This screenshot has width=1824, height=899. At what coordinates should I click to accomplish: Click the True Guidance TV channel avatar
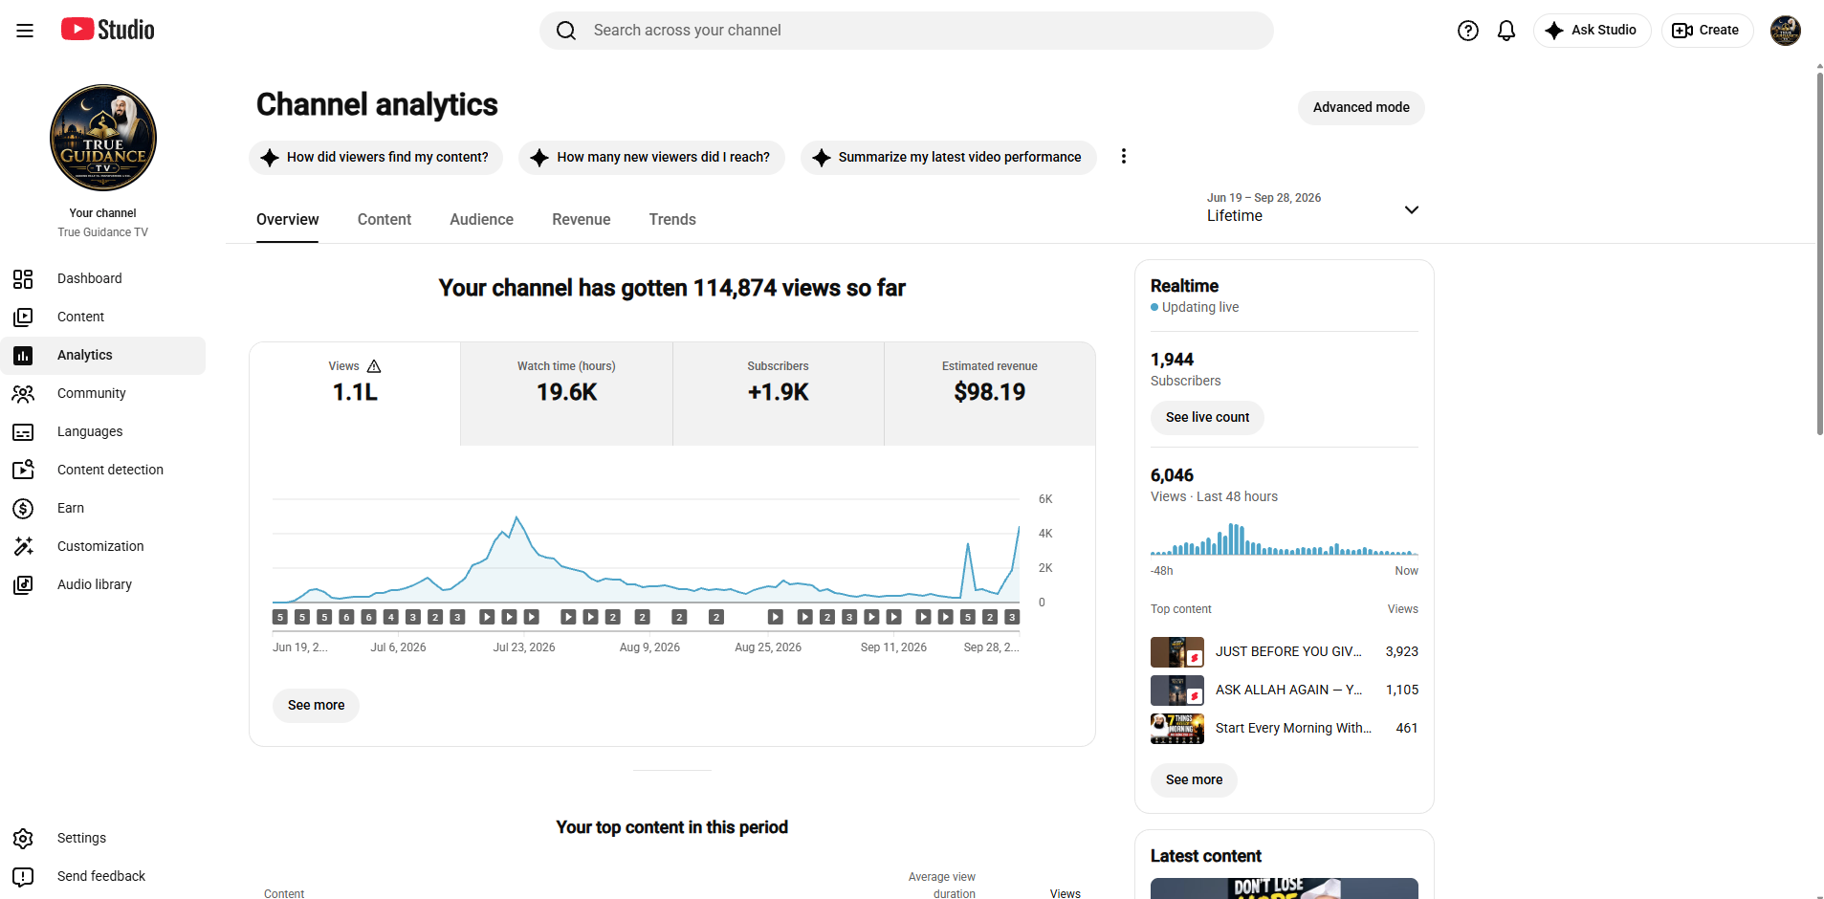[x=103, y=138]
